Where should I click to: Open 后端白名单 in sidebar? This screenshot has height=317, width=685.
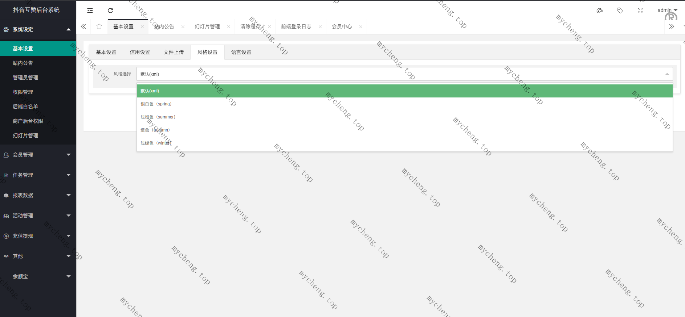(25, 107)
